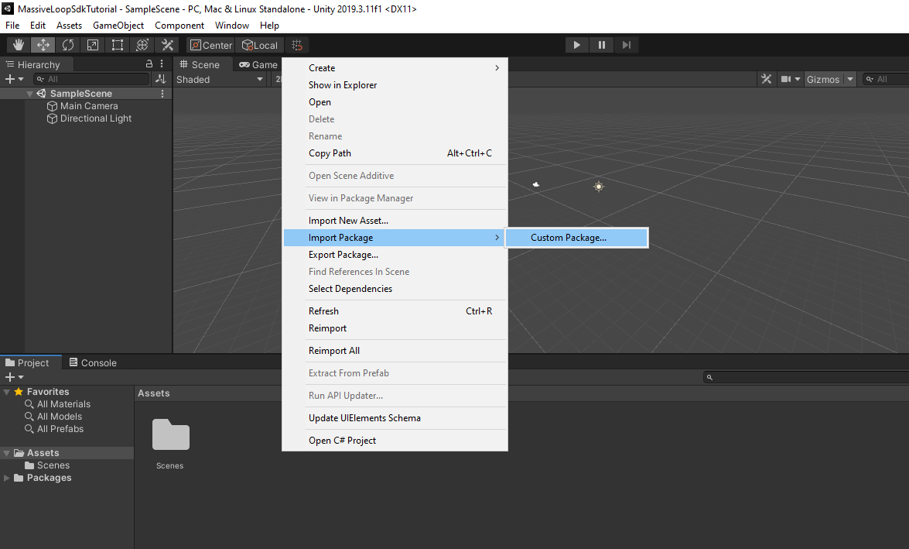The width and height of the screenshot is (909, 549).
Task: Open the Gizmos dropdown arrow
Action: [x=850, y=80]
